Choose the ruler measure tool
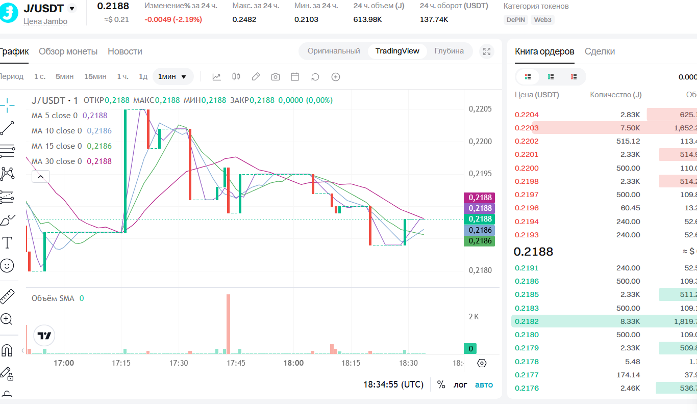Image resolution: width=697 pixels, height=413 pixels. (7, 296)
